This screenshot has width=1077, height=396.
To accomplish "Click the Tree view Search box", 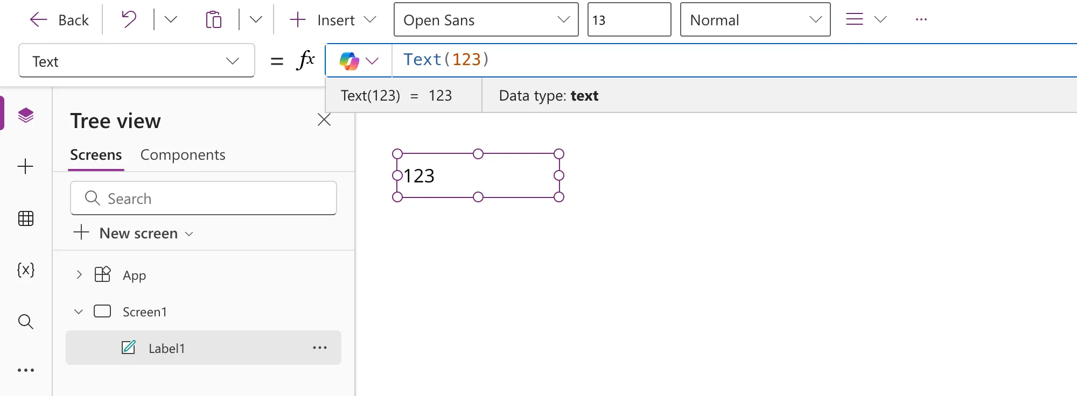I will tap(204, 198).
